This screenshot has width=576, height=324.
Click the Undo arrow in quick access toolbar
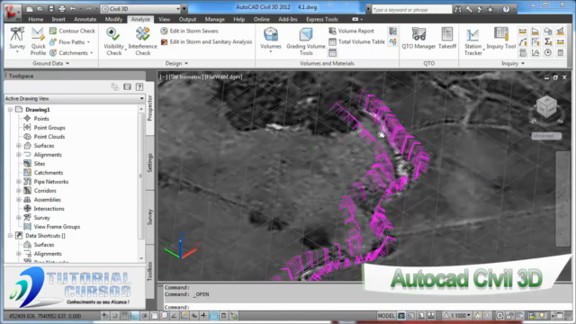[73, 9]
